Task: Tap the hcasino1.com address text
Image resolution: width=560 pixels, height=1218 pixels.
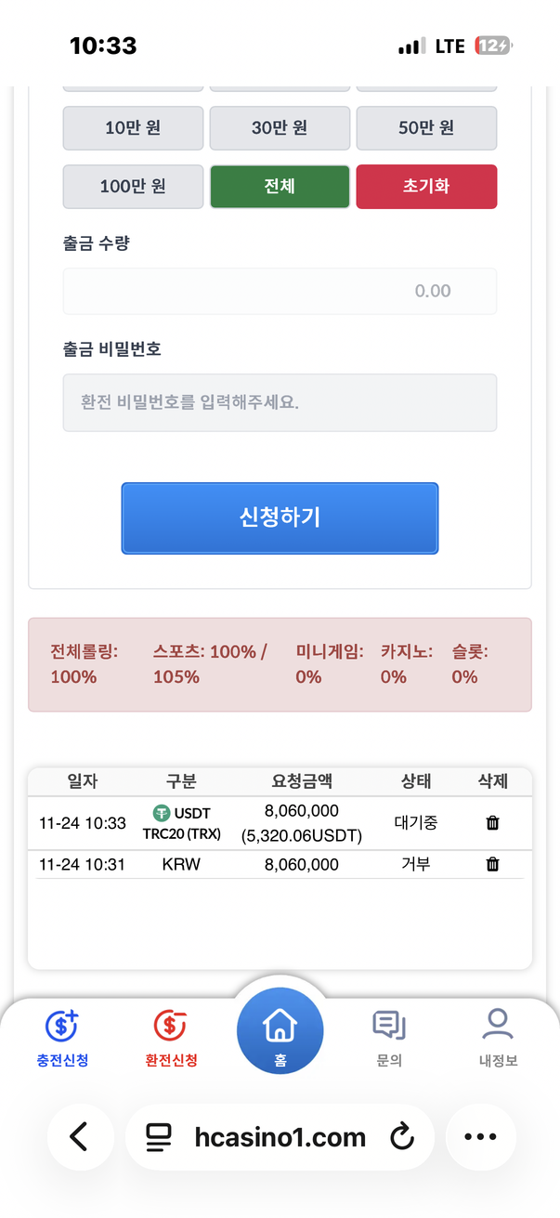Action: point(280,1136)
